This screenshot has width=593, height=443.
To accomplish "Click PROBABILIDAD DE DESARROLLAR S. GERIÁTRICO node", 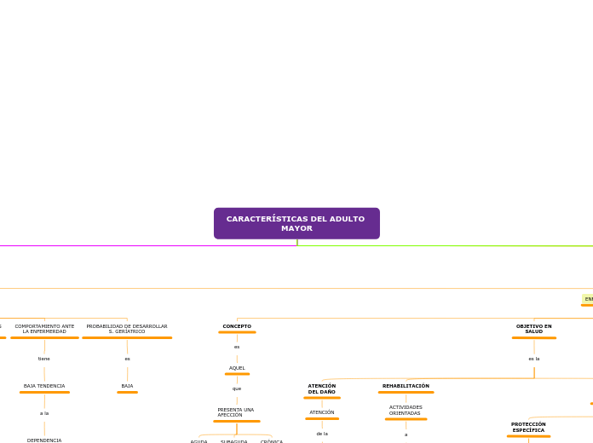I will click(x=127, y=329).
